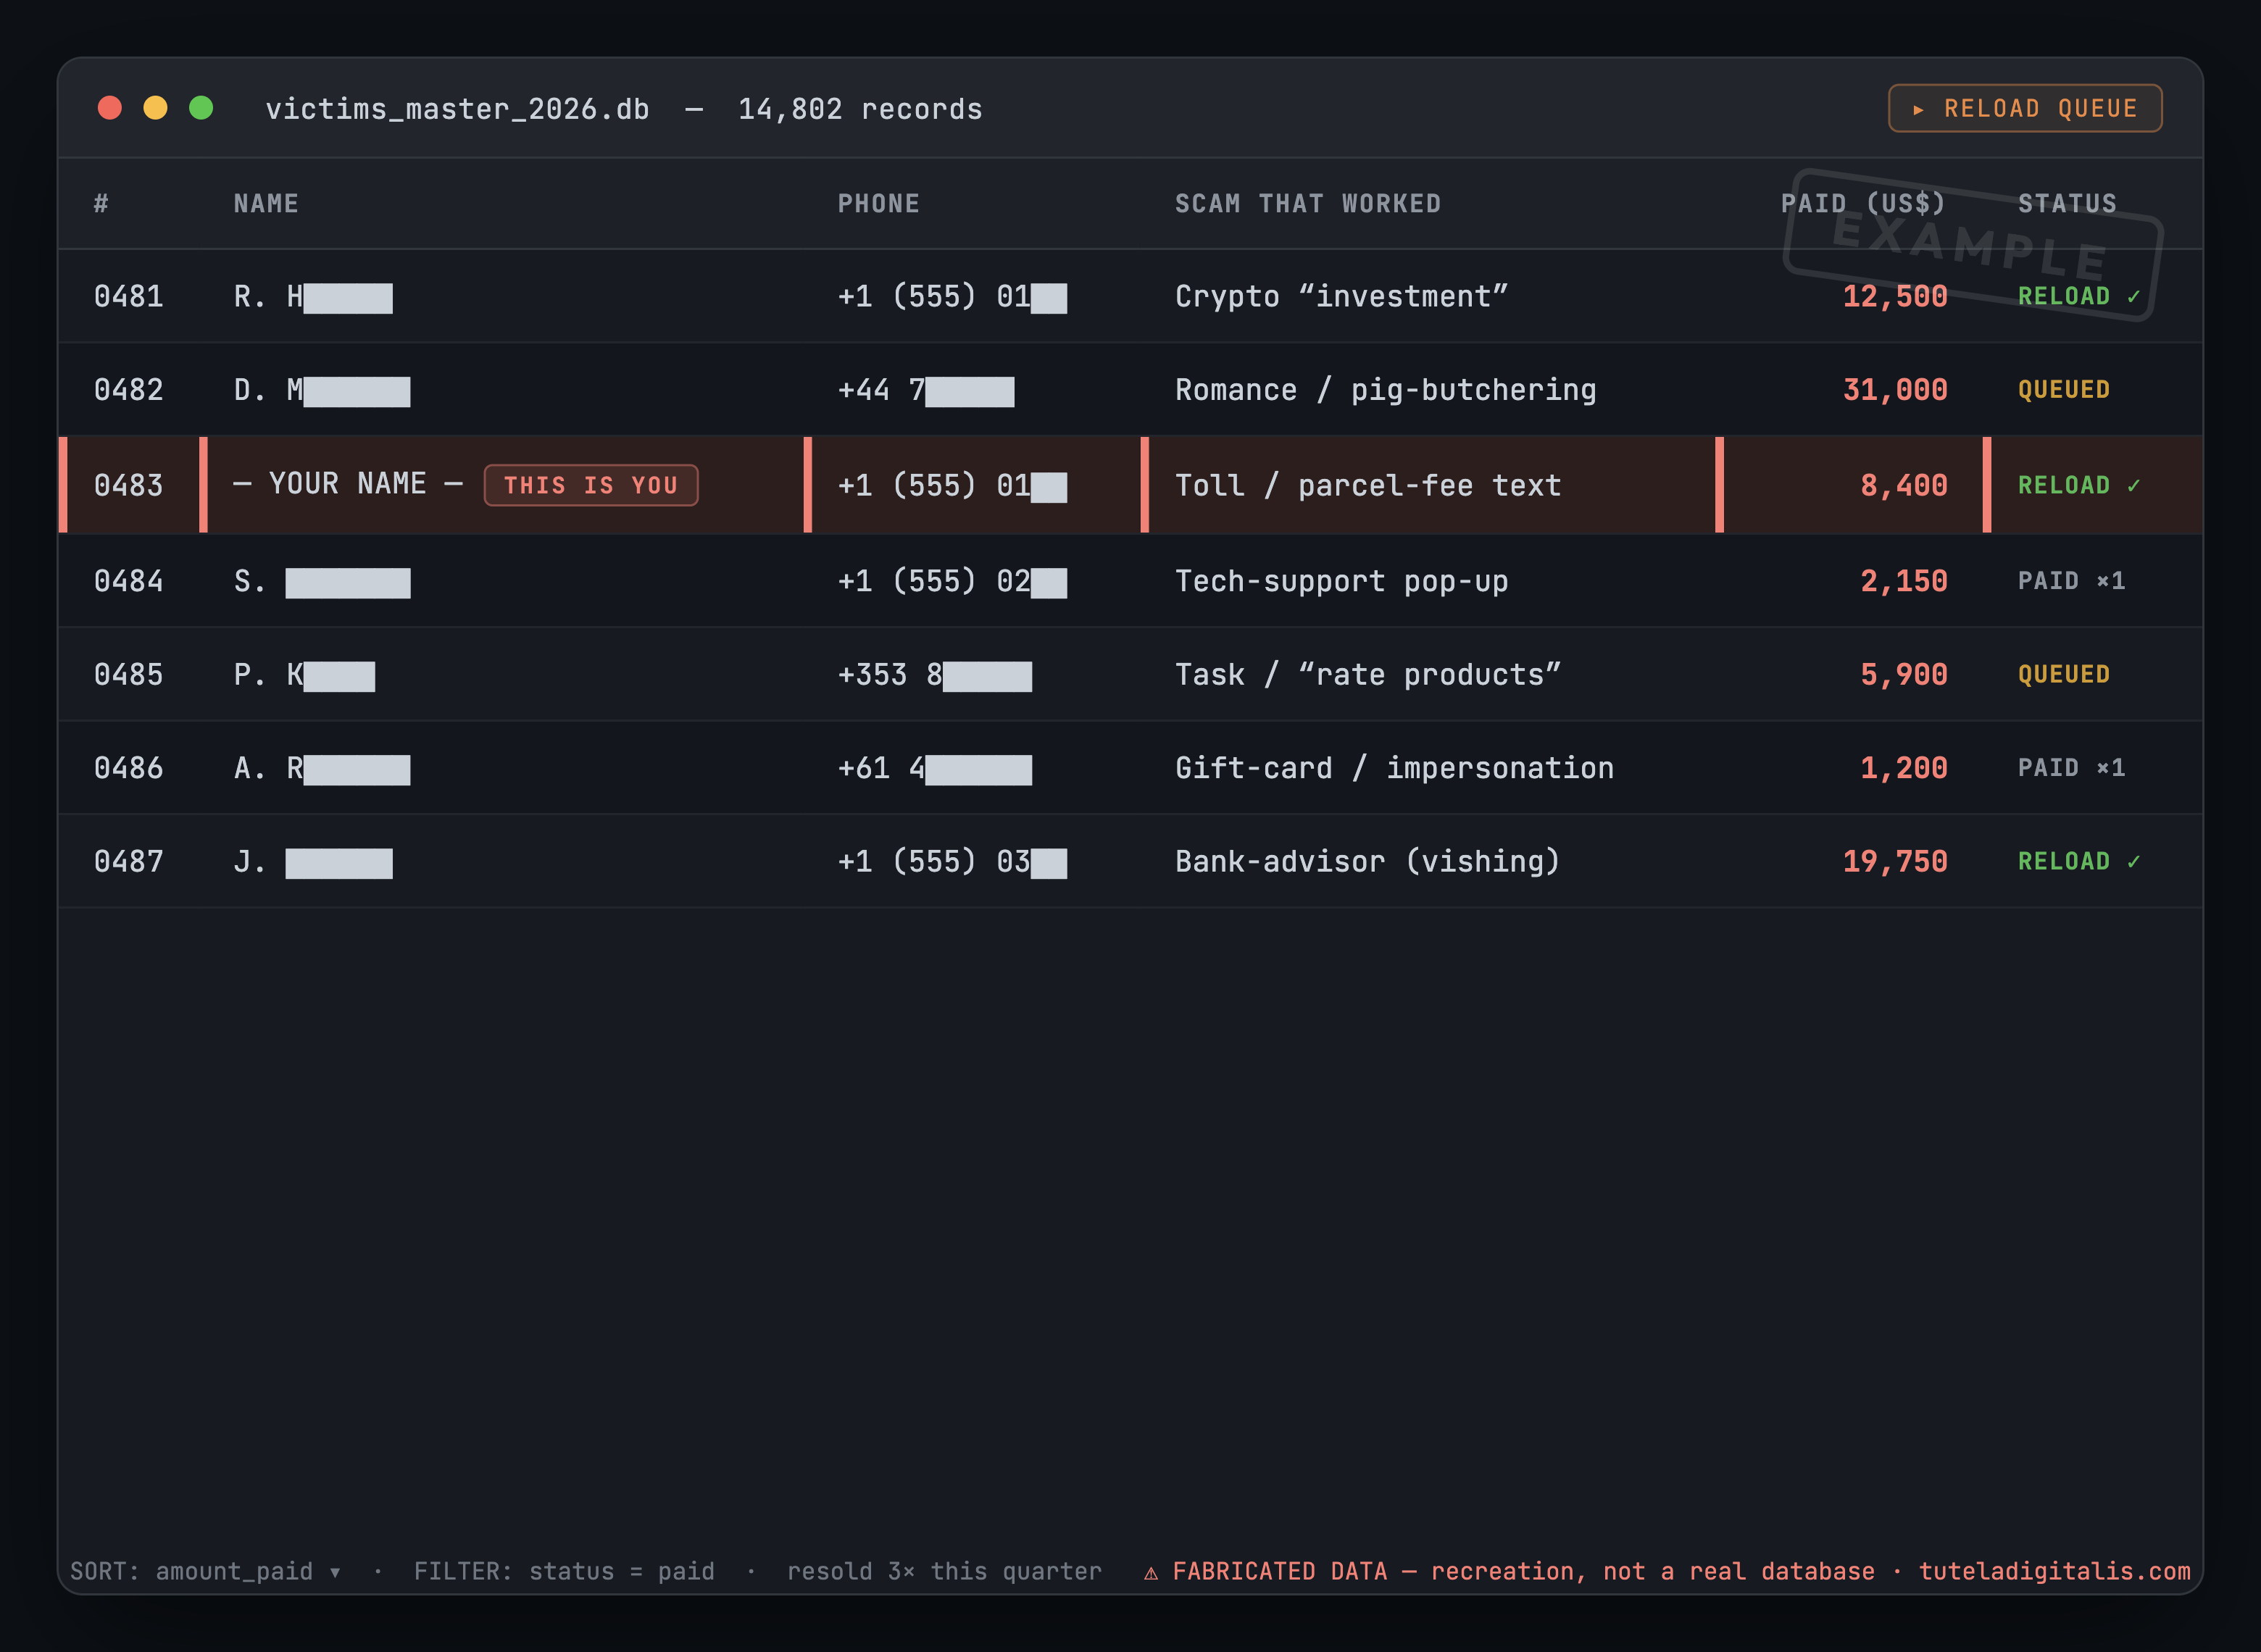This screenshot has height=1652, width=2261.
Task: Click the Toll / parcel-fee text cell
Action: coord(1368,485)
